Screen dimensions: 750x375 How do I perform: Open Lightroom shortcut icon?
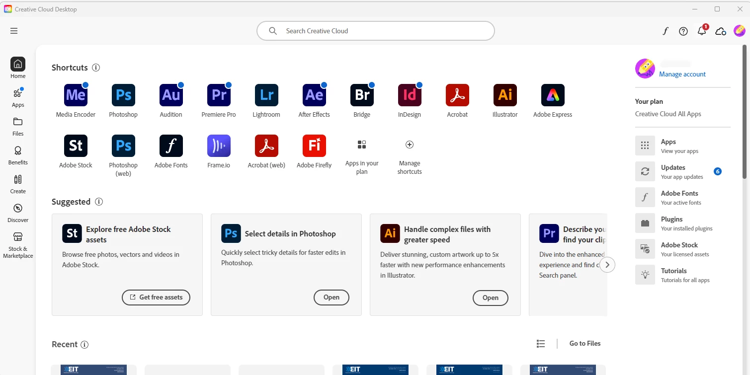tap(266, 95)
